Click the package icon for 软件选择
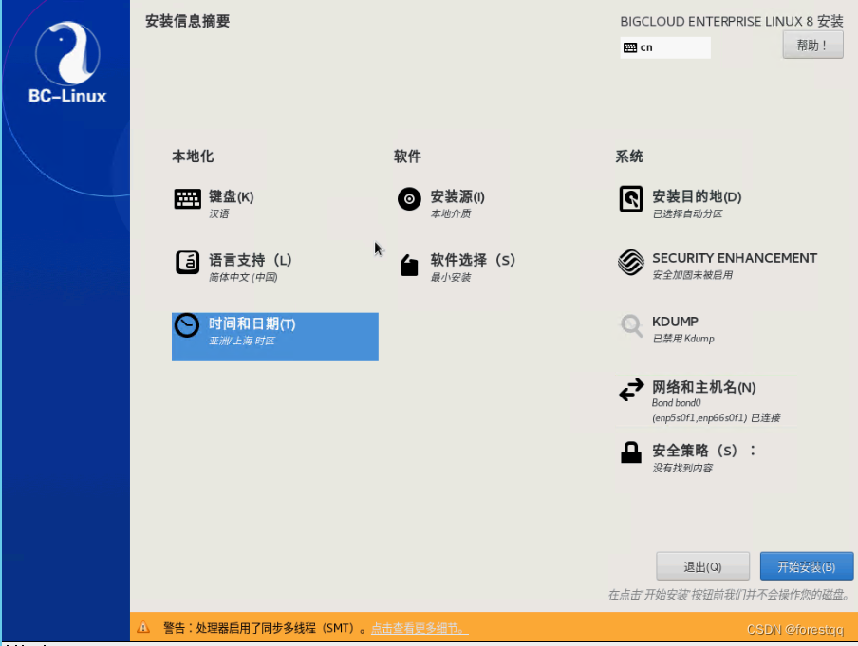 click(x=409, y=266)
